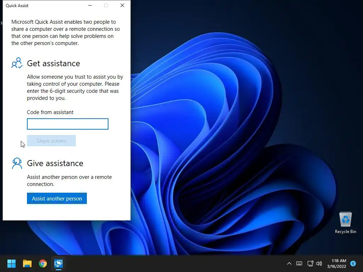Click the Recycle Bin label text

345,232
